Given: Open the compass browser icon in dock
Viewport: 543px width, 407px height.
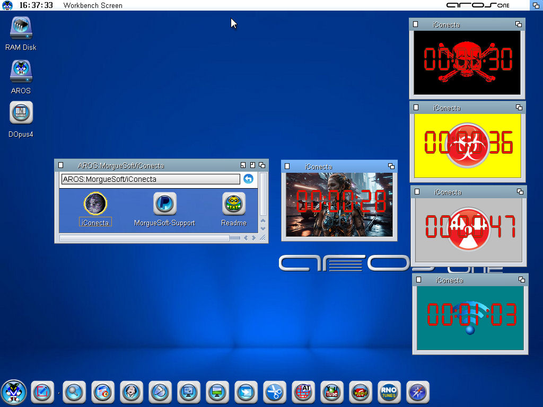Looking at the screenshot, I should coord(417,392).
